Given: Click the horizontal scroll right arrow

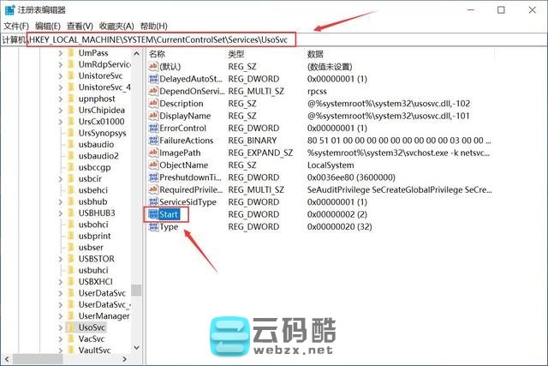Looking at the screenshot, I should 125,359.
